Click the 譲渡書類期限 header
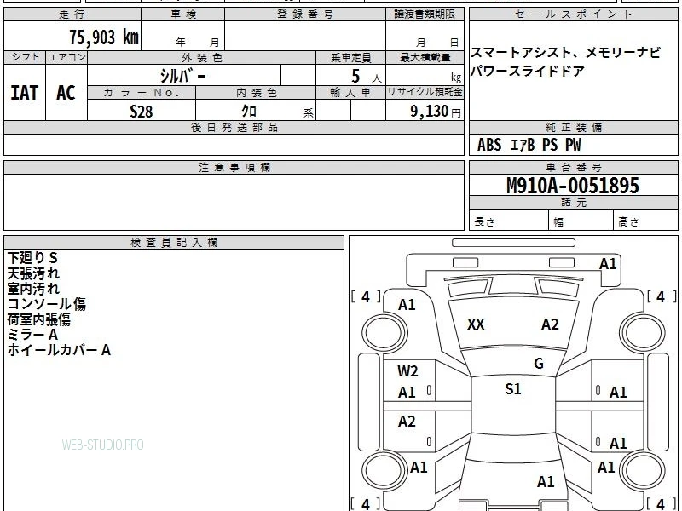This screenshot has width=682, height=511. tap(425, 14)
